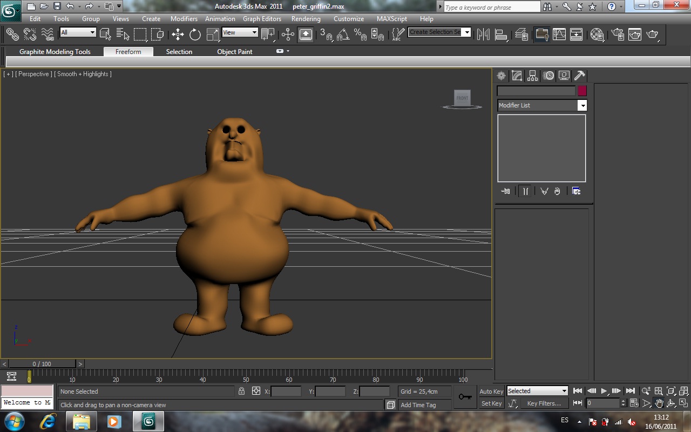Screen dimensions: 691x432
Task: Click Zoom Extents in viewport navigation
Action: pyautogui.click(x=671, y=391)
